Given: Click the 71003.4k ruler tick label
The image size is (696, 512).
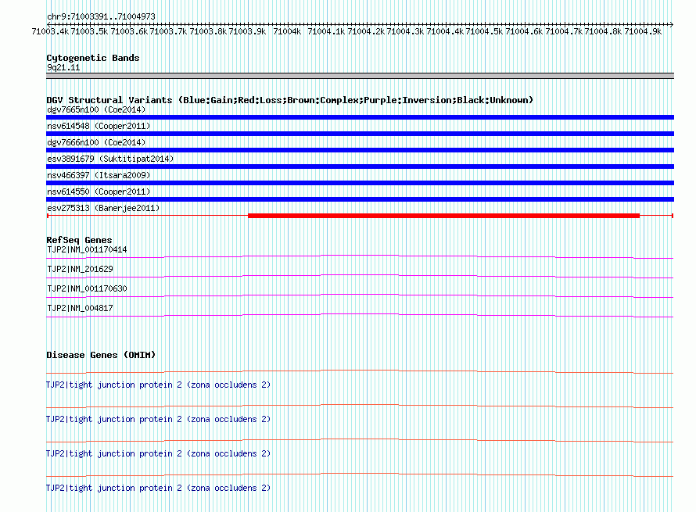Looking at the screenshot, I should [50, 31].
